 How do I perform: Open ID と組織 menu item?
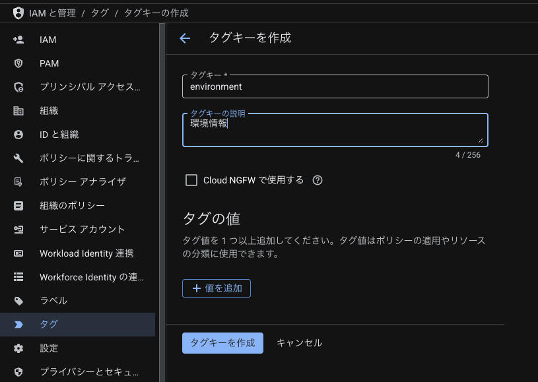[x=77, y=135]
